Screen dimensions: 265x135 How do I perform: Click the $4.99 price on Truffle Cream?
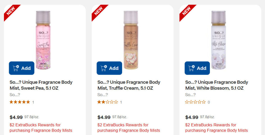point(104,117)
